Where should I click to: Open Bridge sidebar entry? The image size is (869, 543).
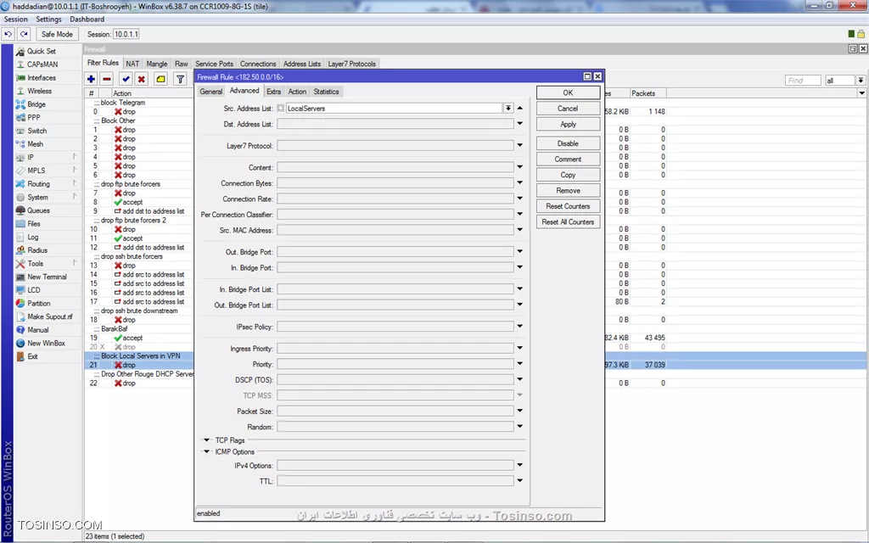tap(36, 104)
